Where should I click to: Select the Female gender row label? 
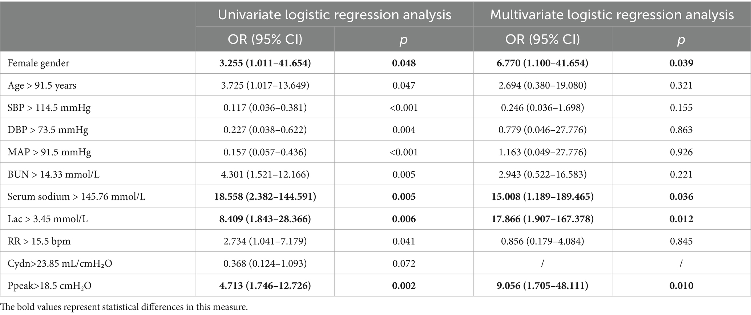[x=39, y=63]
